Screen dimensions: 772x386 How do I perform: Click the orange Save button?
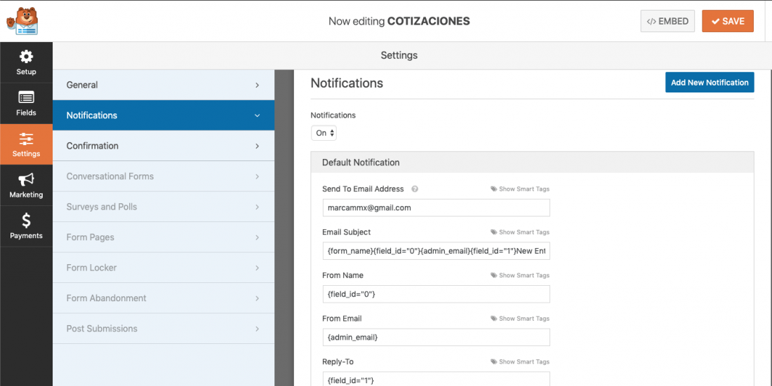728,21
